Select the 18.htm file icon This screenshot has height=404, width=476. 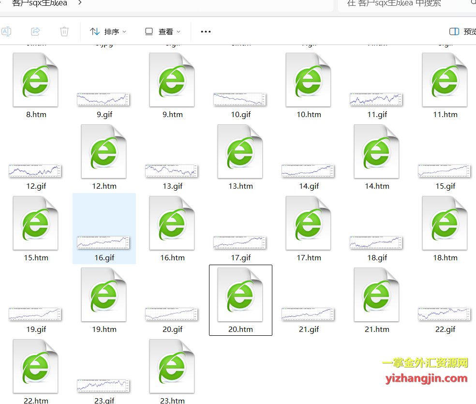(x=445, y=223)
